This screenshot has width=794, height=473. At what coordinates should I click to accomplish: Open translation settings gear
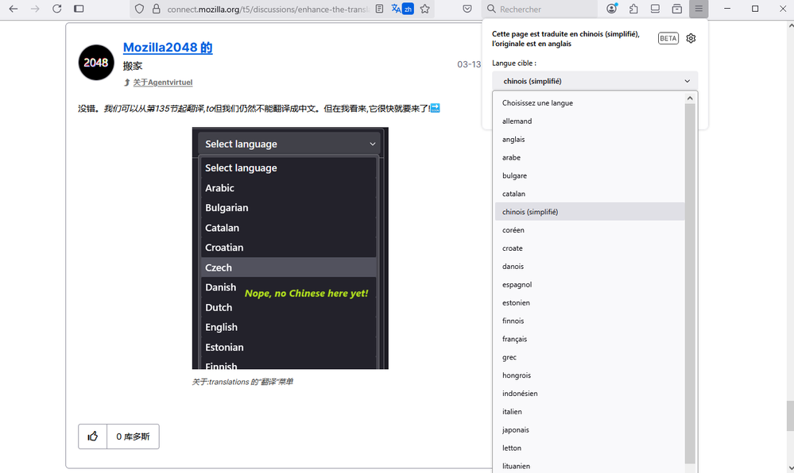point(691,38)
